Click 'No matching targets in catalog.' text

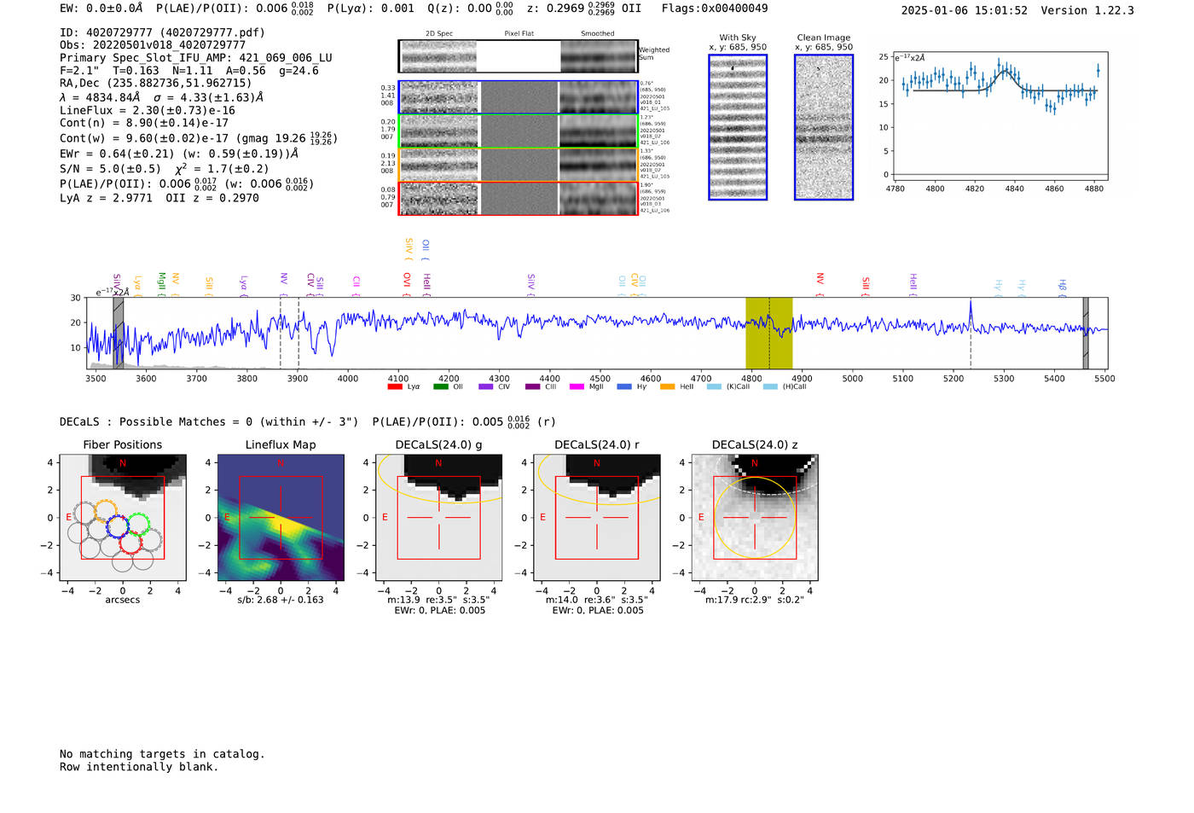pyautogui.click(x=162, y=754)
